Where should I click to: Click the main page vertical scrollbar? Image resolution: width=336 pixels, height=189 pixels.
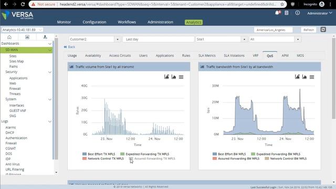334,78
